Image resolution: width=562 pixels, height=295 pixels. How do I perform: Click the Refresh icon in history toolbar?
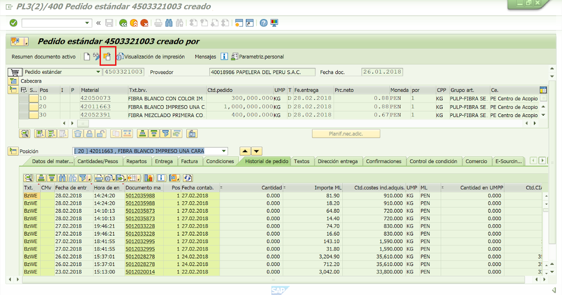[x=188, y=178]
